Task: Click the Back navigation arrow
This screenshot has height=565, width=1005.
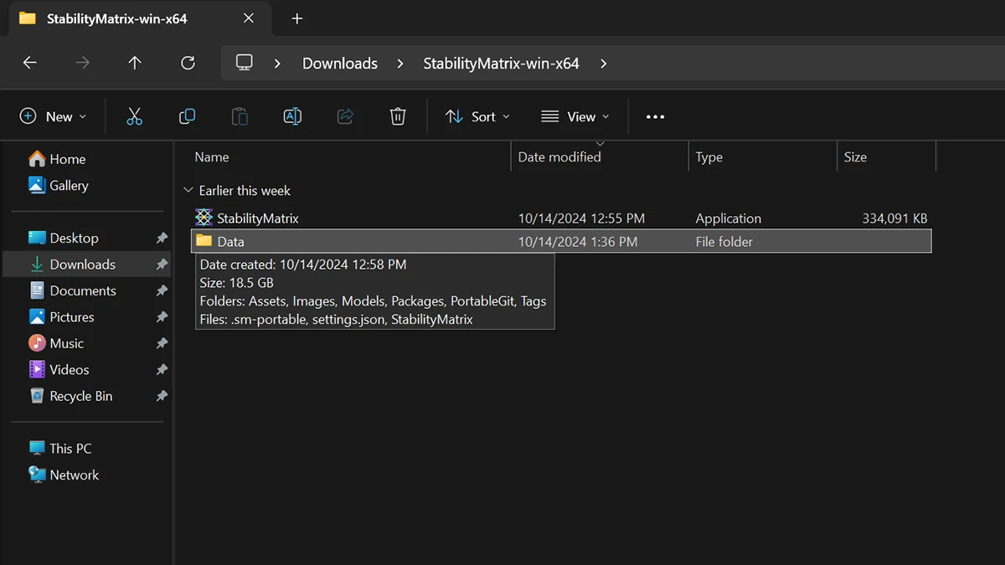Action: click(x=30, y=63)
